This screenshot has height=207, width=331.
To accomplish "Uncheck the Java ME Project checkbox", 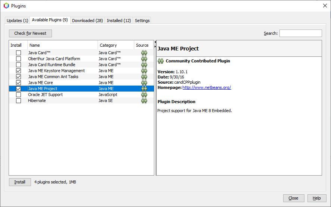I will tap(19, 89).
